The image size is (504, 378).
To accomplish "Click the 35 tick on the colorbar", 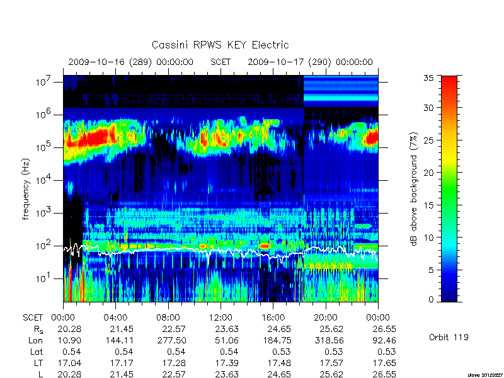I will [x=428, y=77].
